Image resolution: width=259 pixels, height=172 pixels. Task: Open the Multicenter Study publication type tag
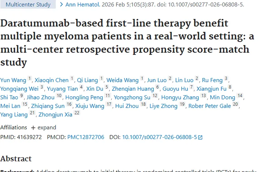pos(28,5)
